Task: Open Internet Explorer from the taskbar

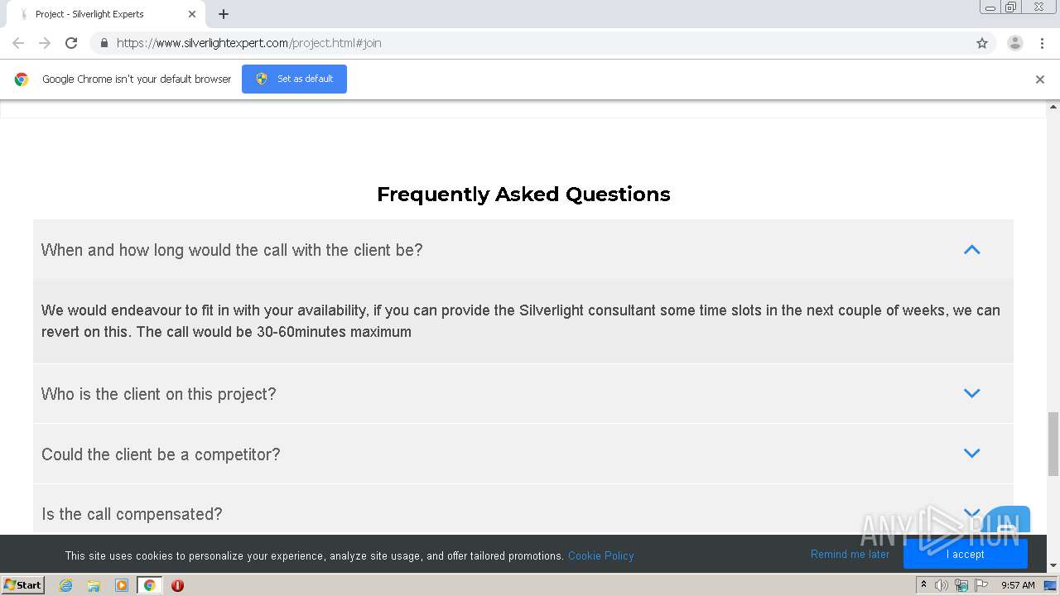Action: (66, 585)
